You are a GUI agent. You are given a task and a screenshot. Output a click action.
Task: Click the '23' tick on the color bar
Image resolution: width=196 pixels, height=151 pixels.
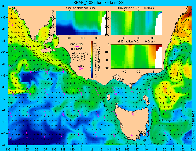point(95,43)
